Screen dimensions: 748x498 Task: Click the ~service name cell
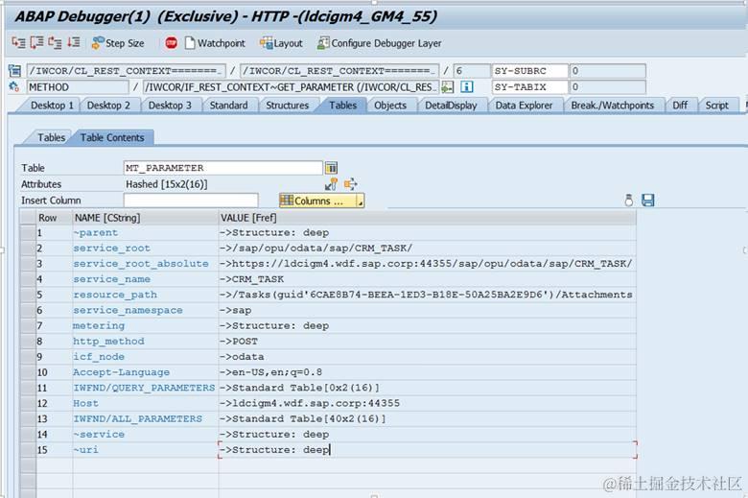[145, 435]
